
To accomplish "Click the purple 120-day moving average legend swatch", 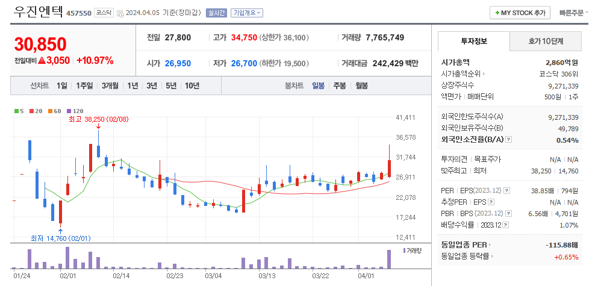I will tap(69, 111).
